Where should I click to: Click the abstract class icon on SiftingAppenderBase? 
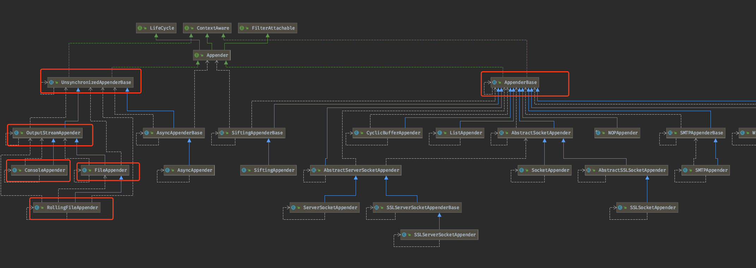(222, 133)
